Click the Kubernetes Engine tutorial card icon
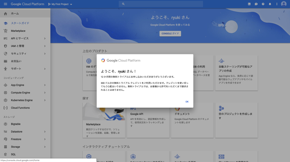This screenshot has width=290, height=162. [x=133, y=156]
